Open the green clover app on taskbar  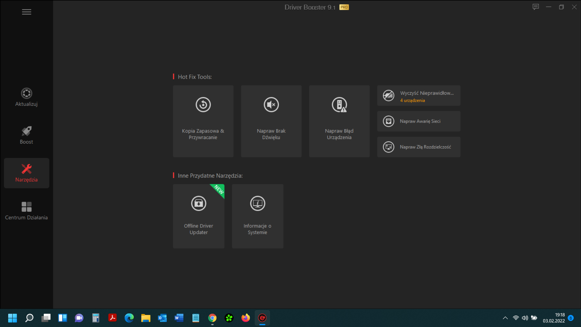[229, 318]
